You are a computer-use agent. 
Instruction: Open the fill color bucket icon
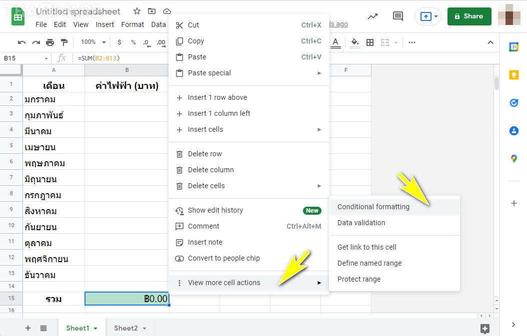pos(355,42)
